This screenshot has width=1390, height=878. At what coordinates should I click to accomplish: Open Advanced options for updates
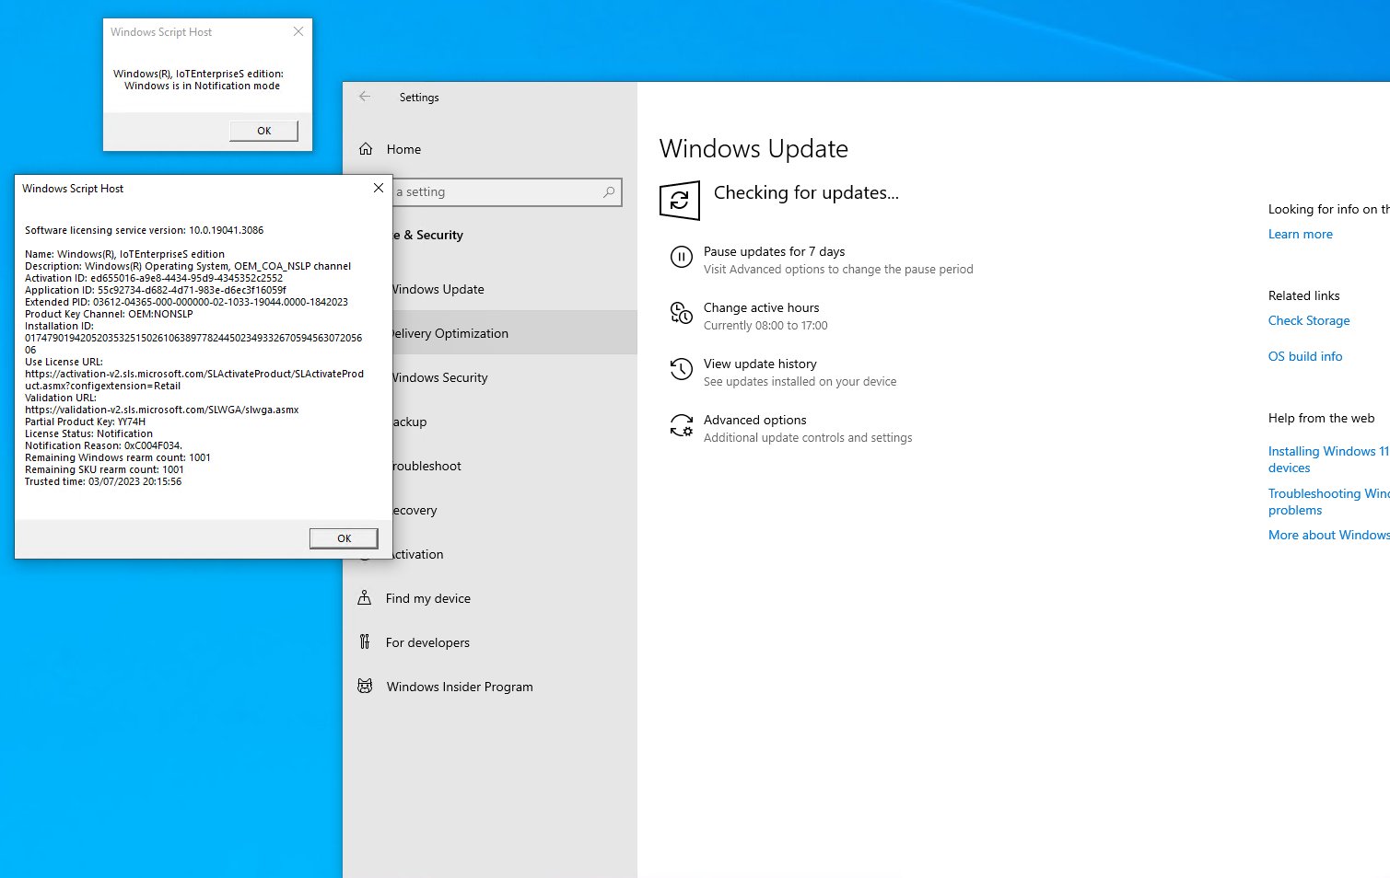pyautogui.click(x=754, y=420)
